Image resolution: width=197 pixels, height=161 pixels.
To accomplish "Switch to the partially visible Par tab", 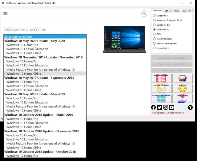I will point(184,11).
